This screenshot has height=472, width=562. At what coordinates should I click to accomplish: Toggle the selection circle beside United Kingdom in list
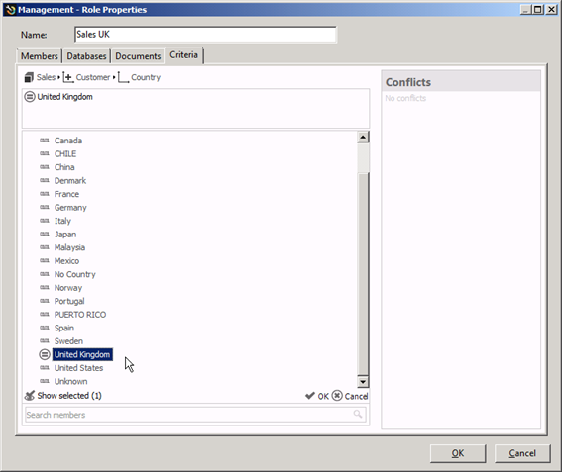[45, 354]
